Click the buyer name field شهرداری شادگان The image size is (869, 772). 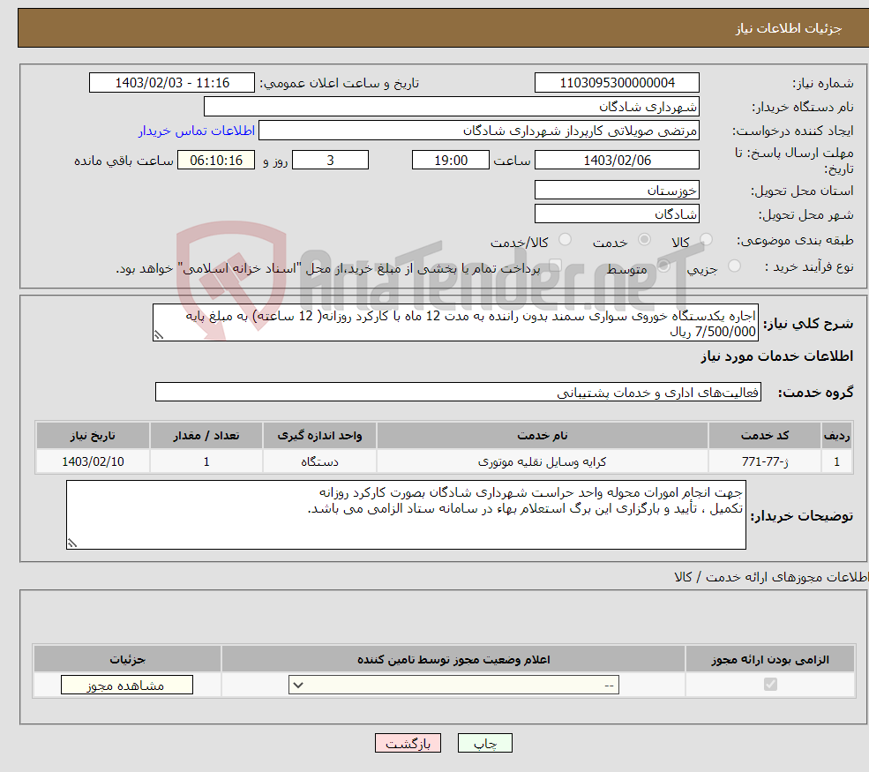[452, 107]
